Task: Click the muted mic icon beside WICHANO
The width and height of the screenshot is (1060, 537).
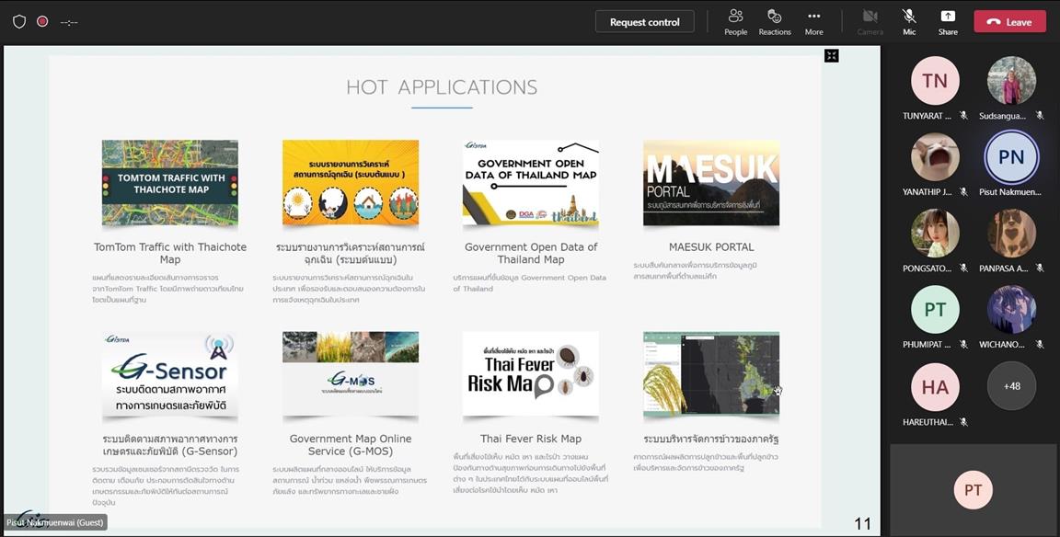Action: point(1040,345)
